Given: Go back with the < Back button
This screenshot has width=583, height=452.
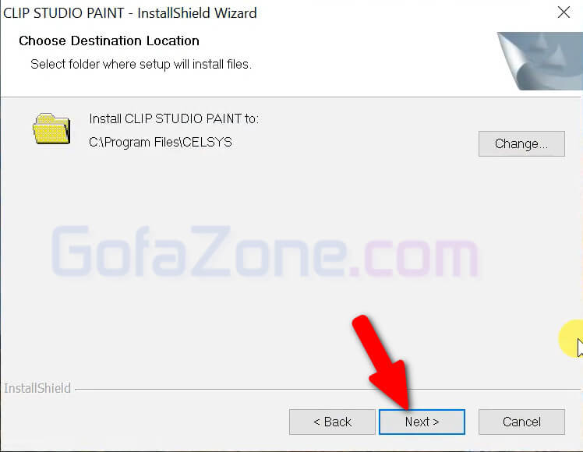Looking at the screenshot, I should pyautogui.click(x=332, y=422).
